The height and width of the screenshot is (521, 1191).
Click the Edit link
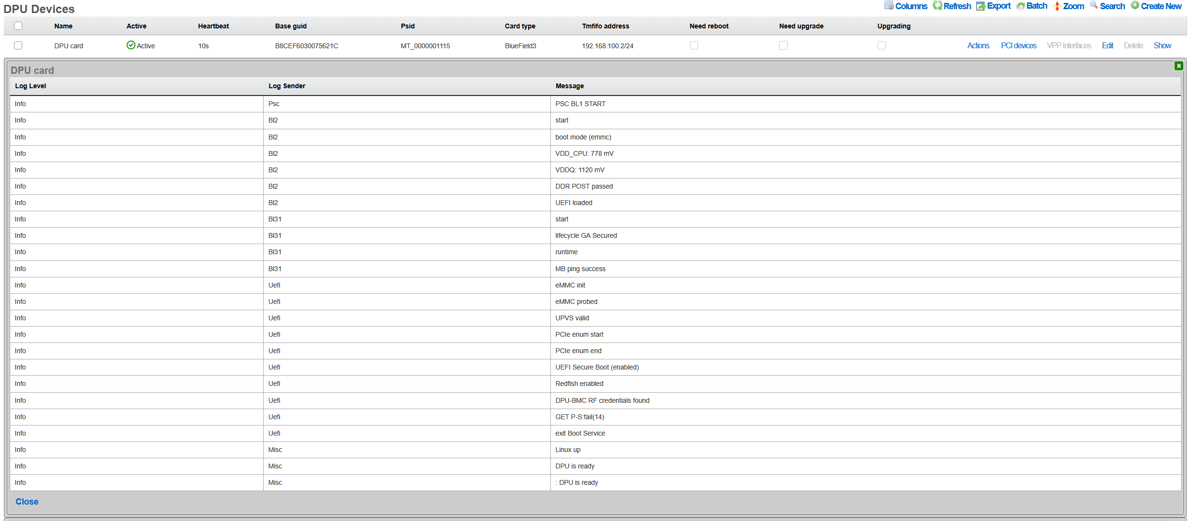(x=1107, y=45)
